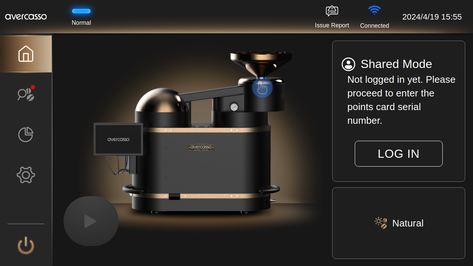Open the Home tab in sidebar
The image size is (473, 266).
click(26, 54)
